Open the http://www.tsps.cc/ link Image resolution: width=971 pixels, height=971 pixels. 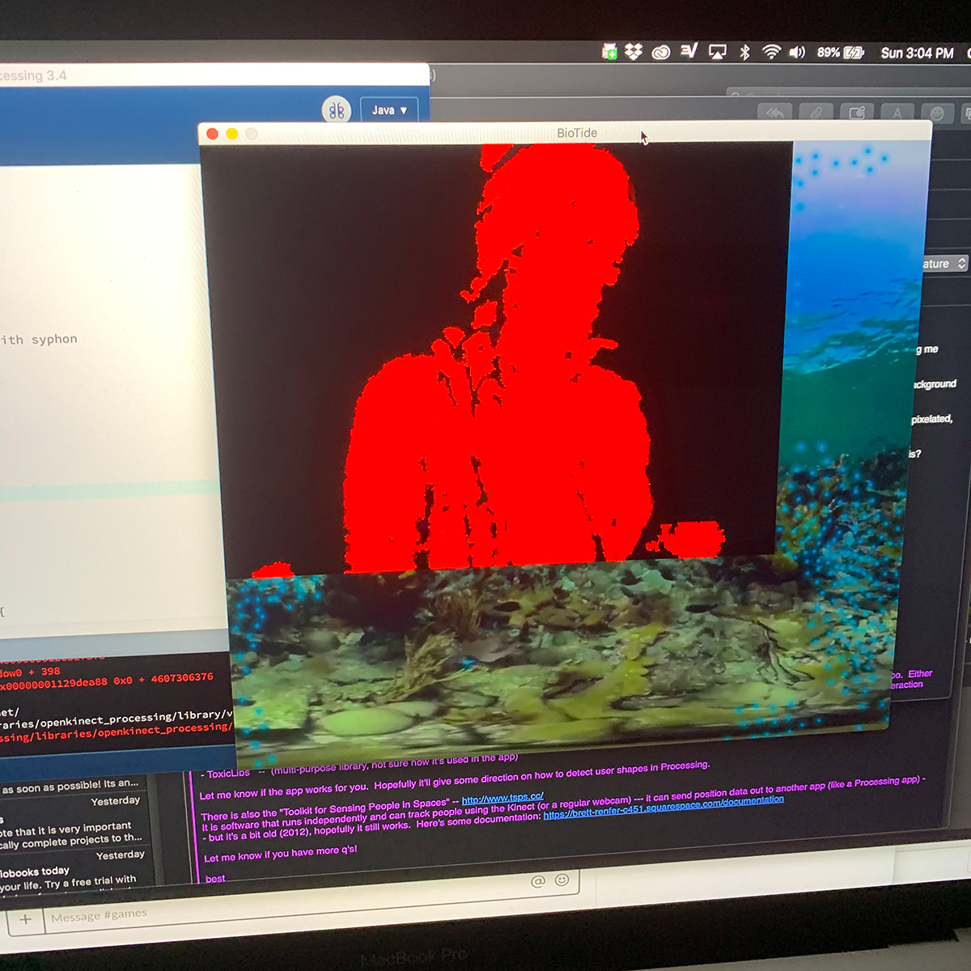502,798
